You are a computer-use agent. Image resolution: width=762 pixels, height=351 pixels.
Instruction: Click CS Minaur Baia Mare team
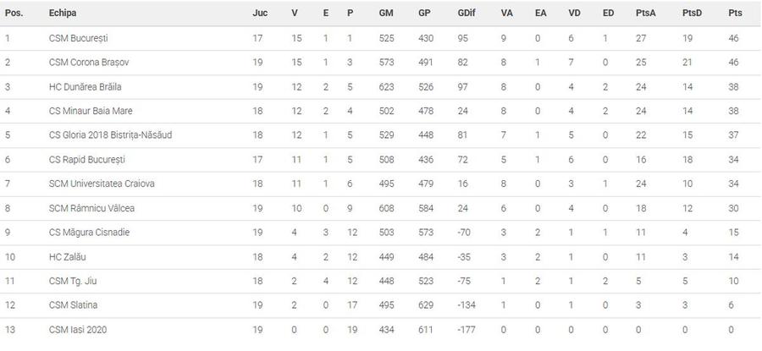tap(91, 111)
